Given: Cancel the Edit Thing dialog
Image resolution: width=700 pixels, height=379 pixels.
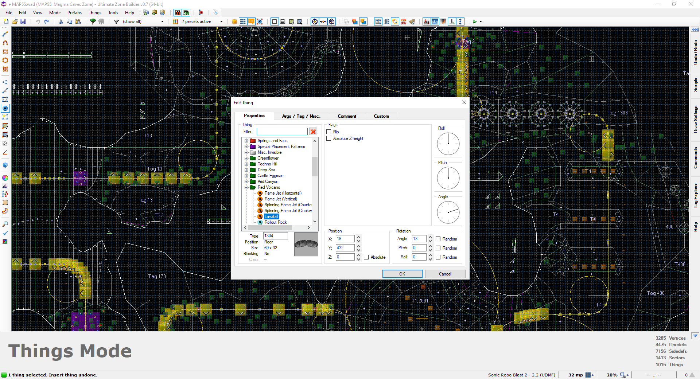Looking at the screenshot, I should click(445, 274).
